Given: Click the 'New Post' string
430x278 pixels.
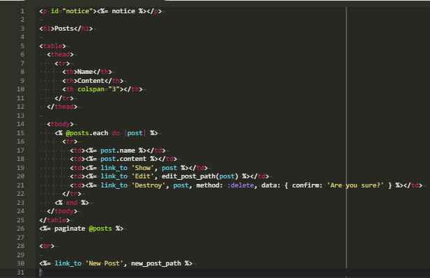Looking at the screenshot, I should coord(105,263).
